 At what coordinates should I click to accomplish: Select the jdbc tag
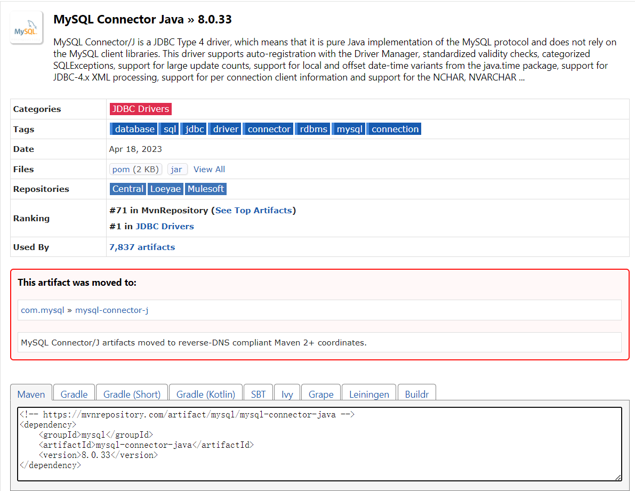pos(194,129)
